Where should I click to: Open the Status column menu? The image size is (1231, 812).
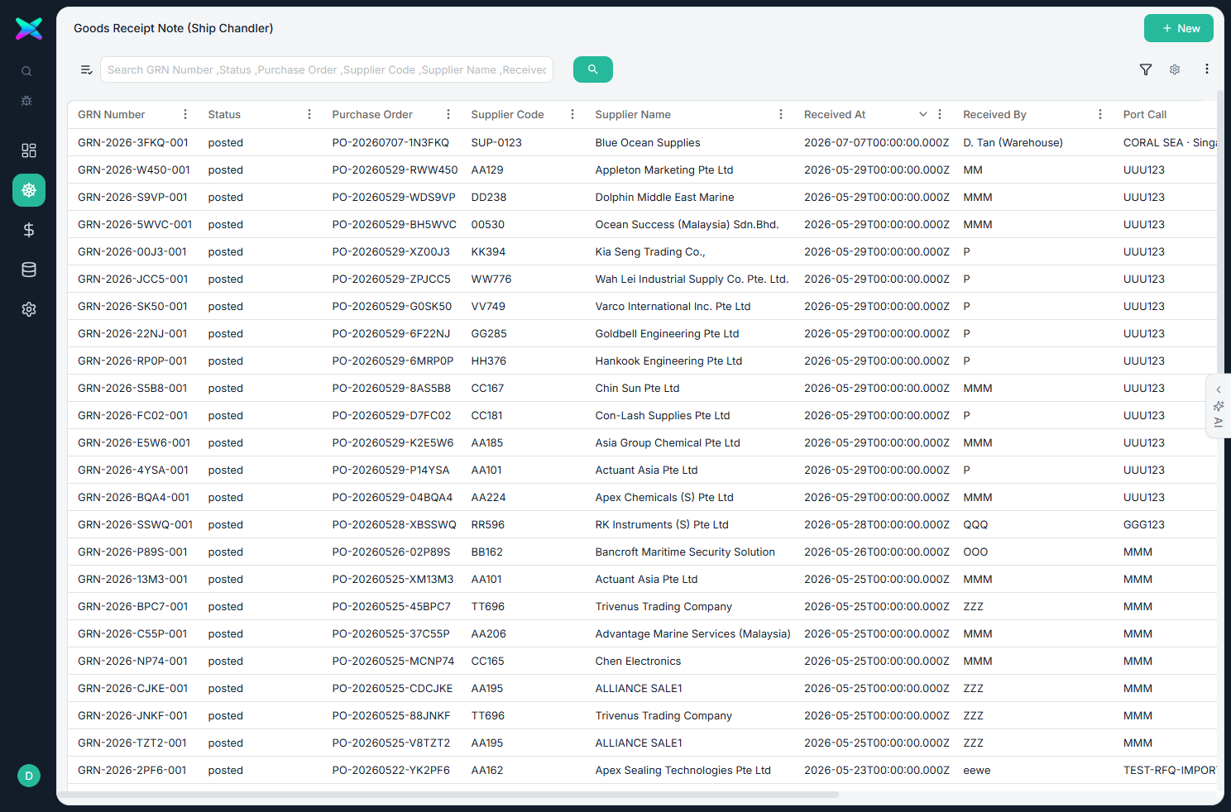pos(309,114)
